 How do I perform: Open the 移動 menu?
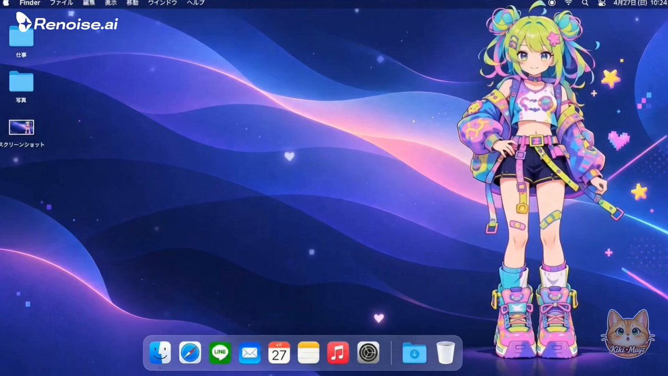(x=132, y=3)
